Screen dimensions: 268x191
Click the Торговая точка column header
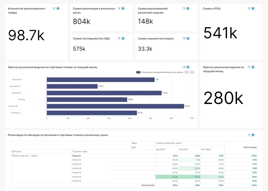[x=80, y=152]
